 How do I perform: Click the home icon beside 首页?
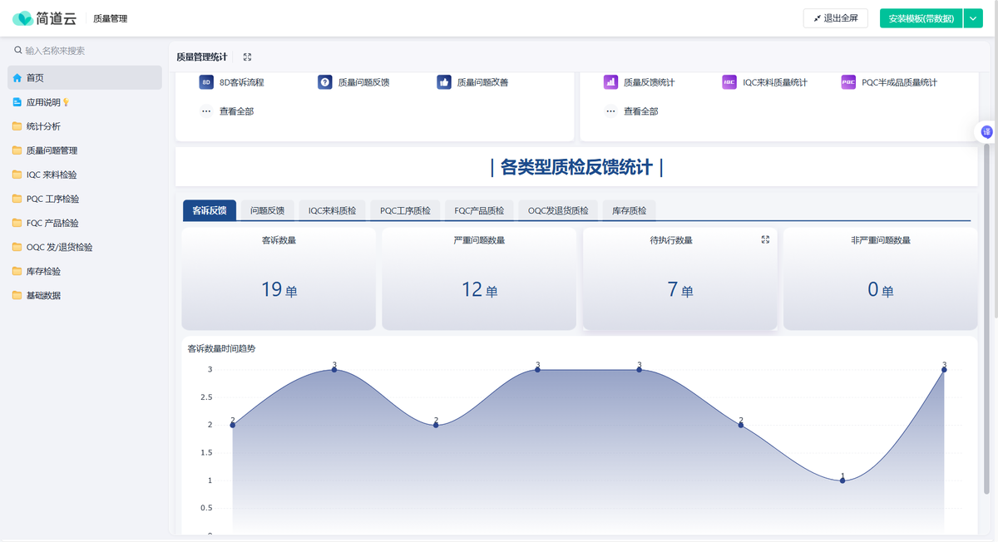[x=17, y=78]
